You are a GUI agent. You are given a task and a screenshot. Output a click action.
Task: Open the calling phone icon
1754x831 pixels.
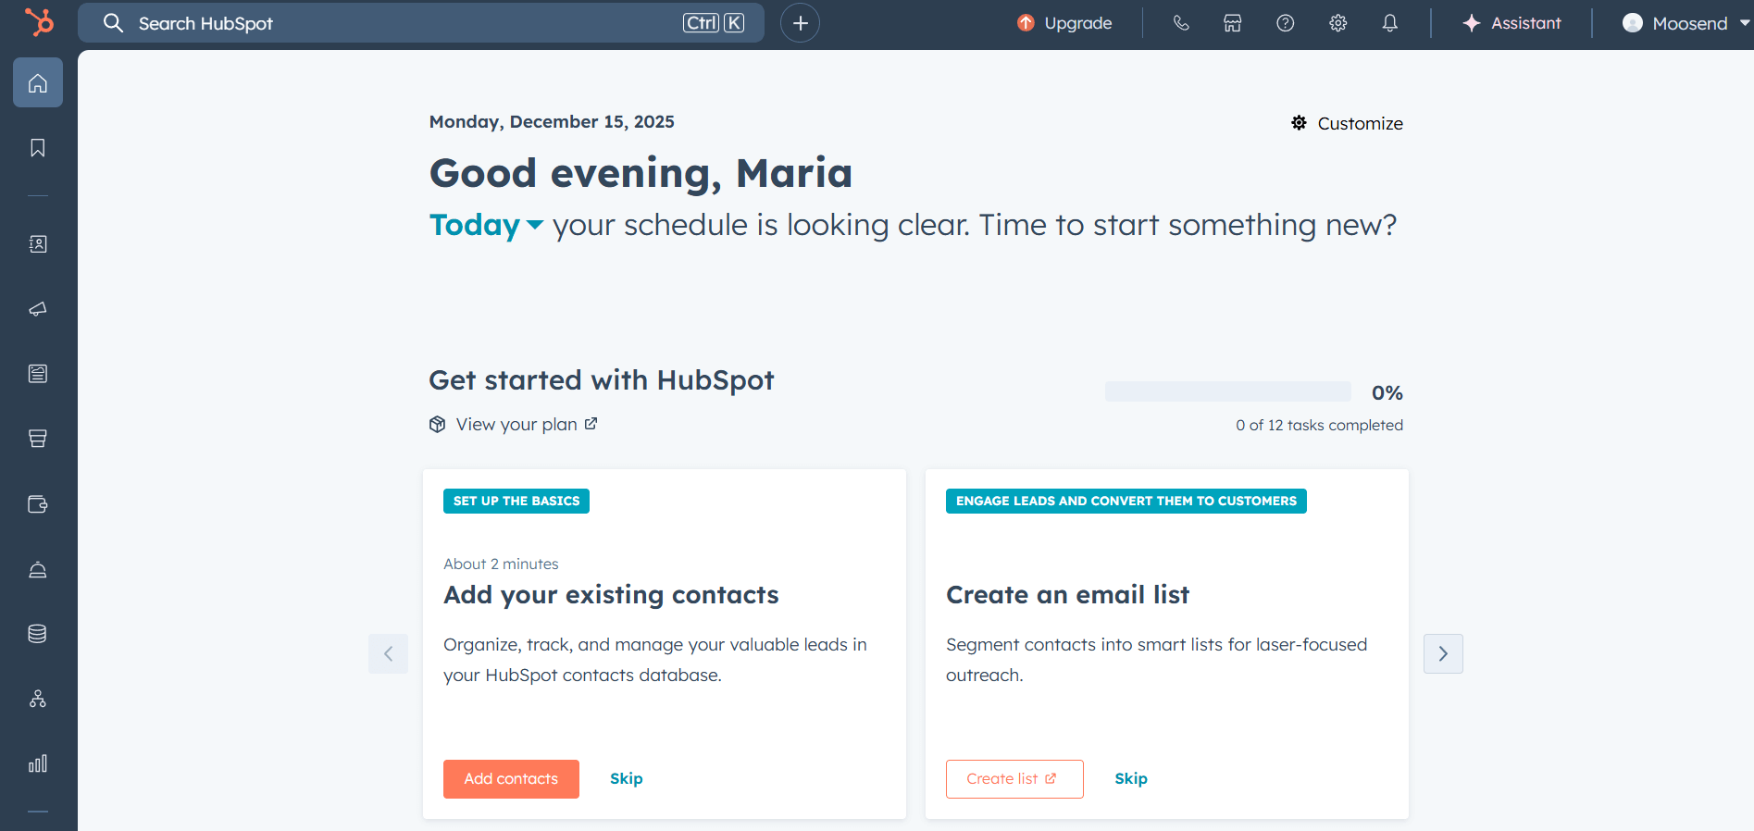(1181, 23)
